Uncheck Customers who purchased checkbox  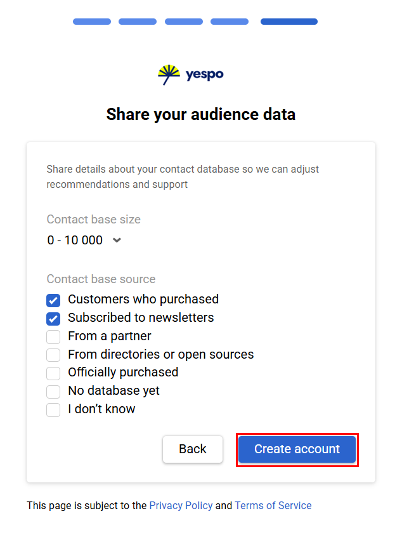tap(54, 300)
